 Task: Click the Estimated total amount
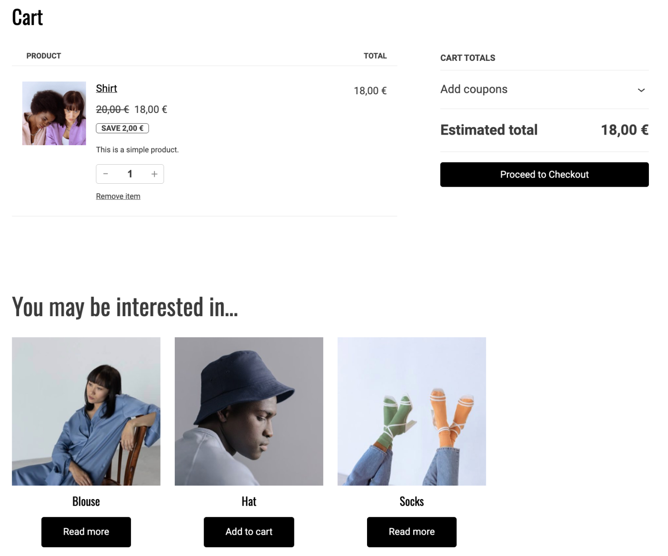625,129
